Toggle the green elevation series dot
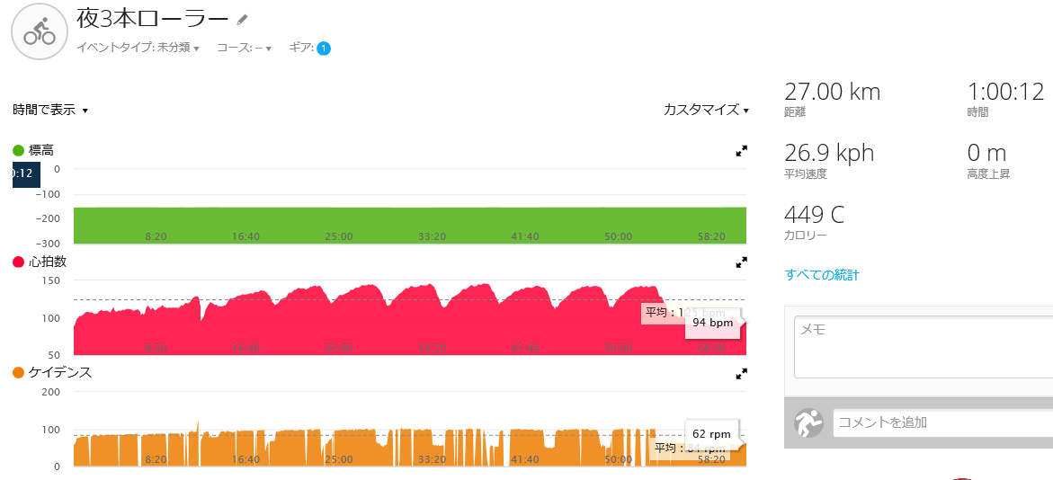Viewport: 1053px width, 480px height. coord(18,150)
